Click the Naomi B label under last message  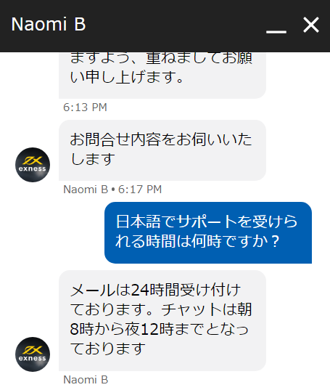[86, 380]
